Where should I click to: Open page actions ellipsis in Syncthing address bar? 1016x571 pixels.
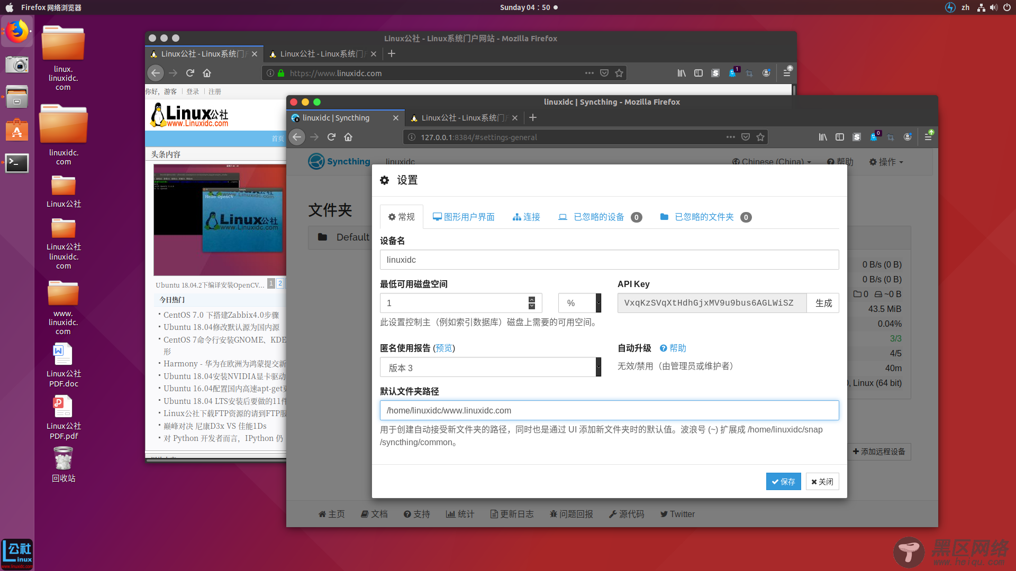click(x=731, y=137)
